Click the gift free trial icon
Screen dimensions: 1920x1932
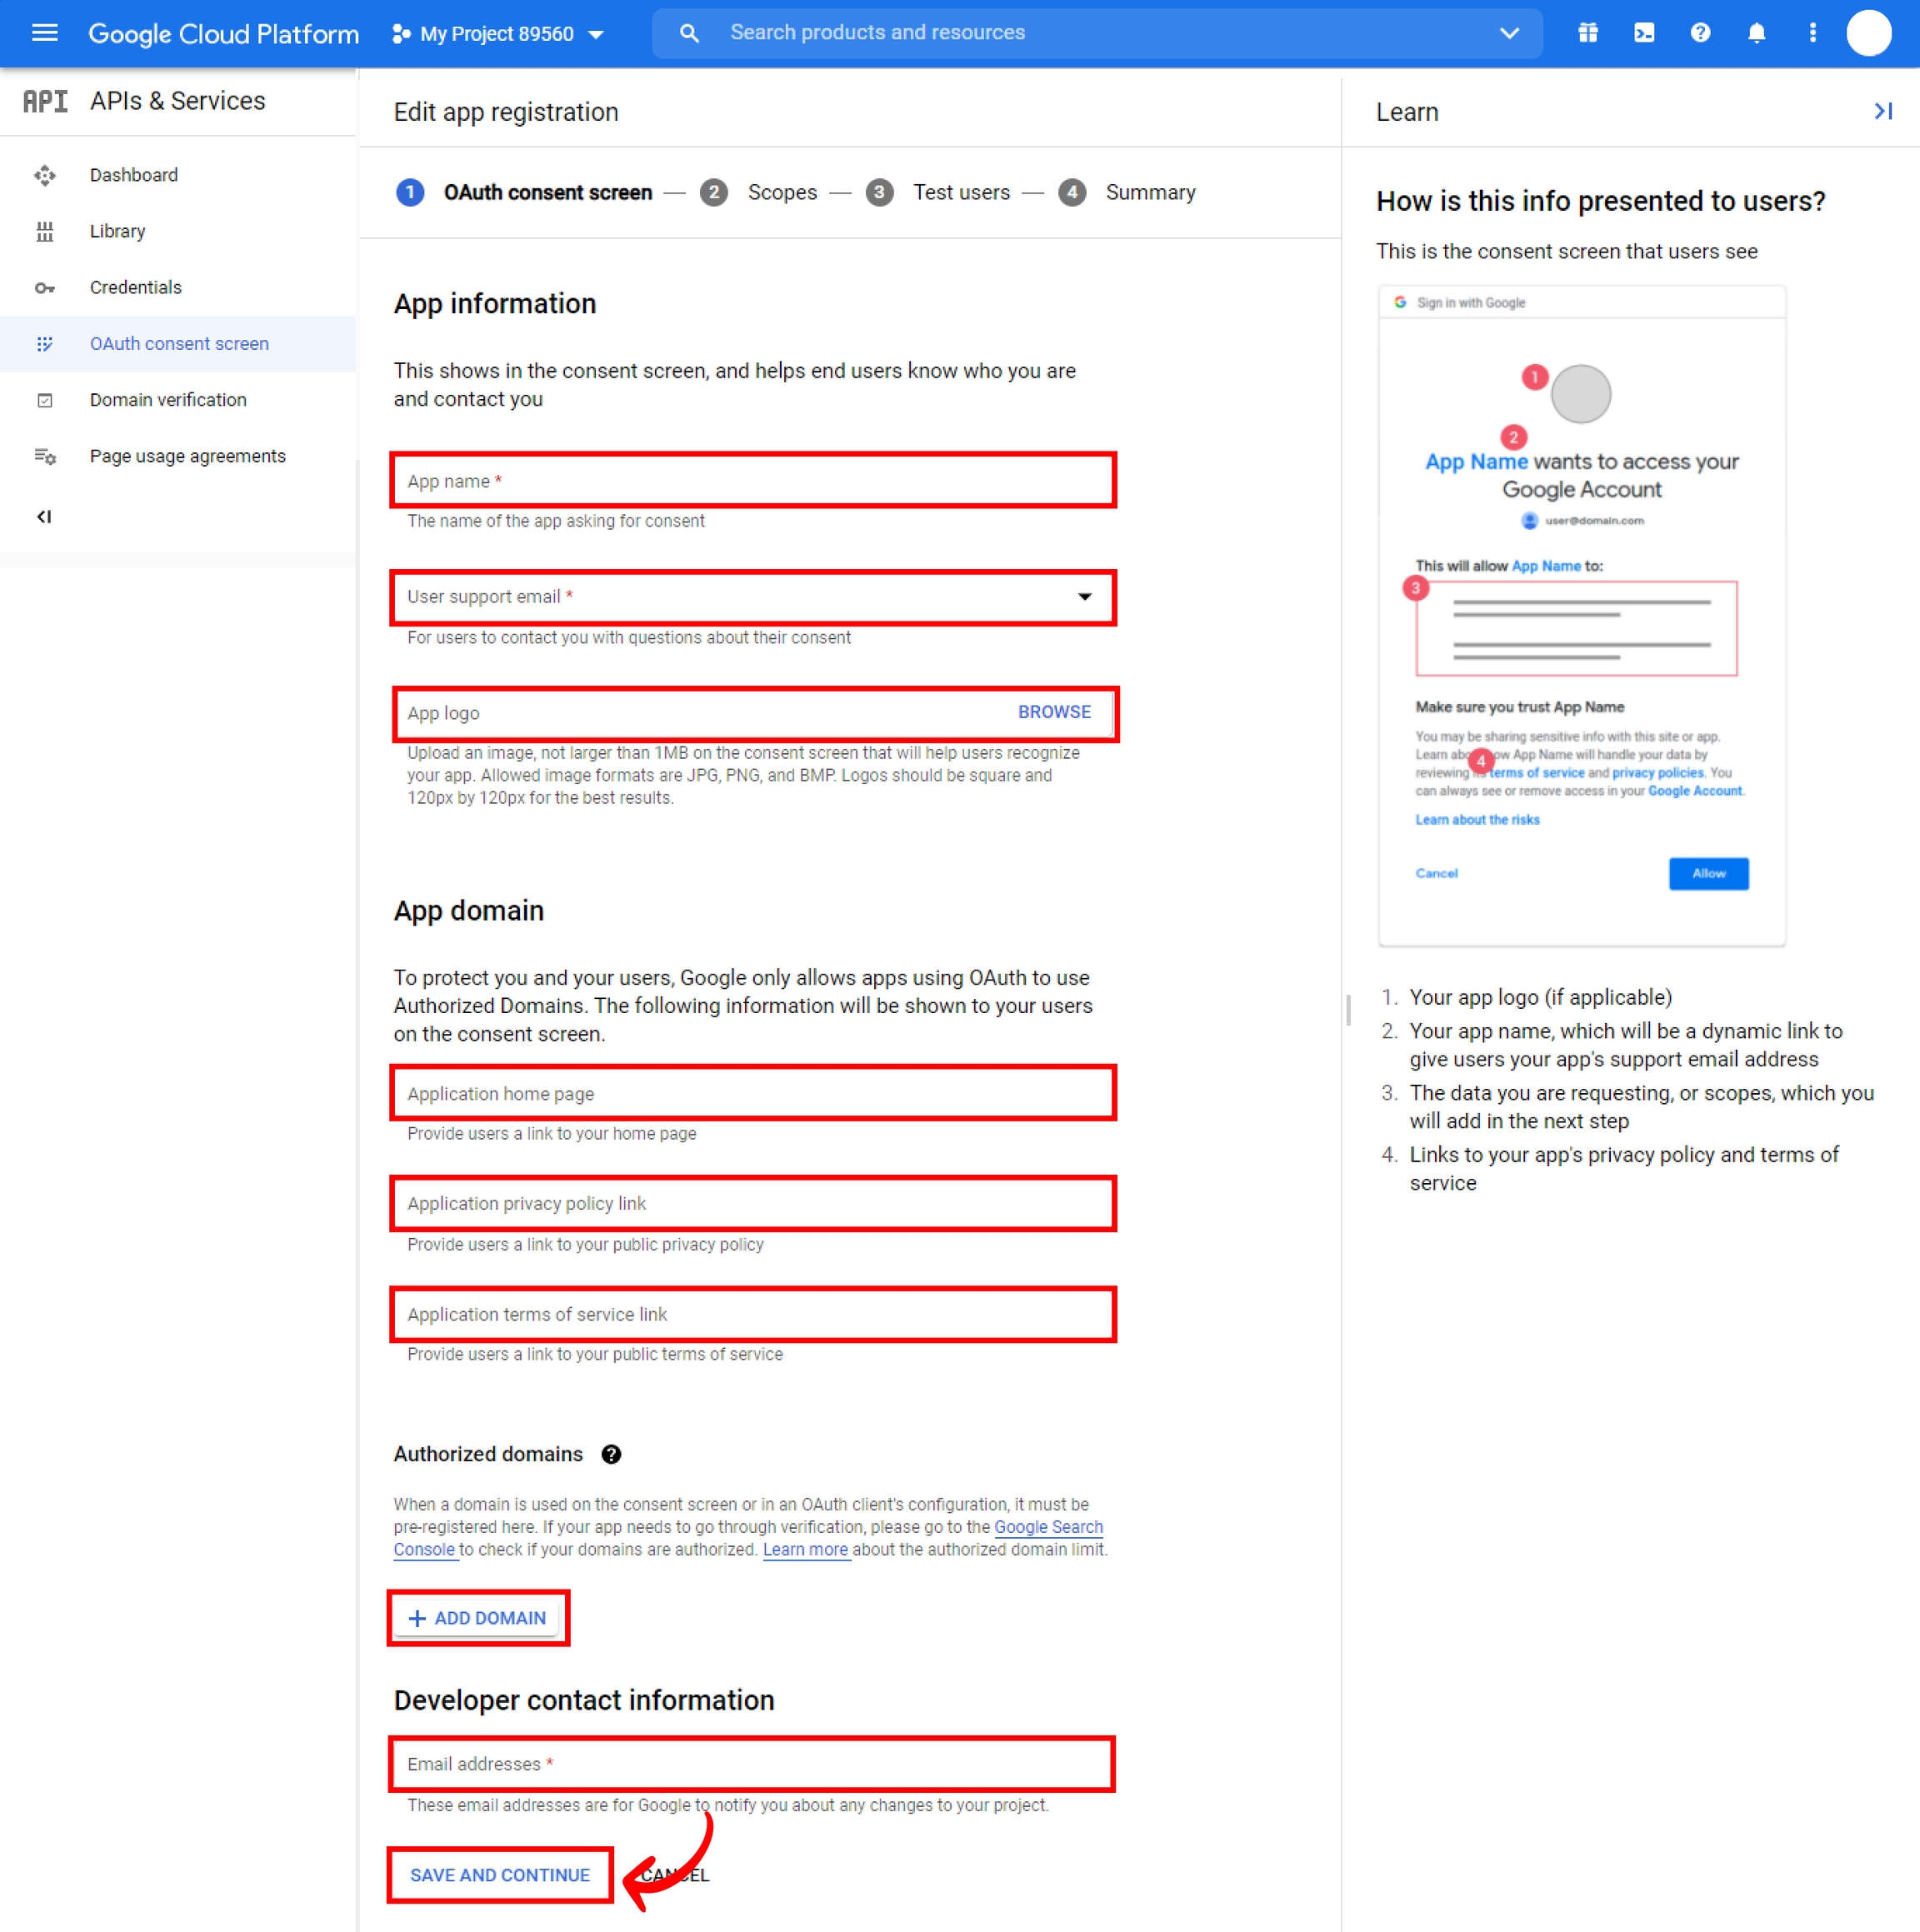point(1588,33)
